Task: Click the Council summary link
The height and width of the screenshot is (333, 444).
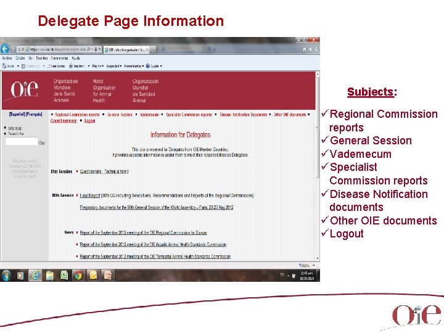Action: 64,121
